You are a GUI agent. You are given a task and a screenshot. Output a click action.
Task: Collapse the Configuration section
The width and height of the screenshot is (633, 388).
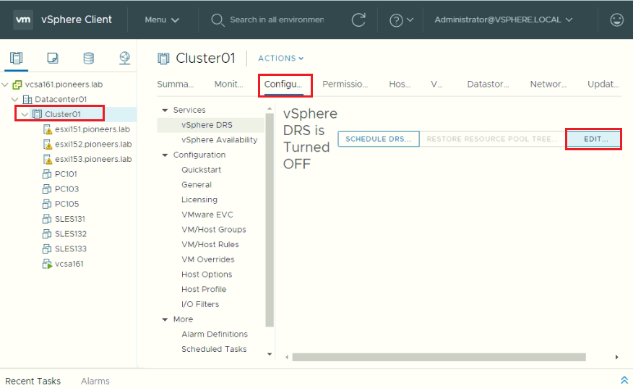(165, 155)
